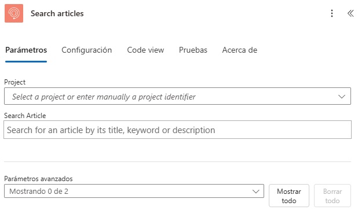The width and height of the screenshot is (358, 217).
Task: Expand the Project field's chevron arrow
Action: pyautogui.click(x=342, y=97)
